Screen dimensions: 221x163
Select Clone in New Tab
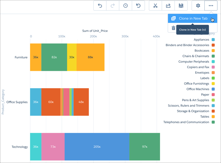click(x=192, y=18)
